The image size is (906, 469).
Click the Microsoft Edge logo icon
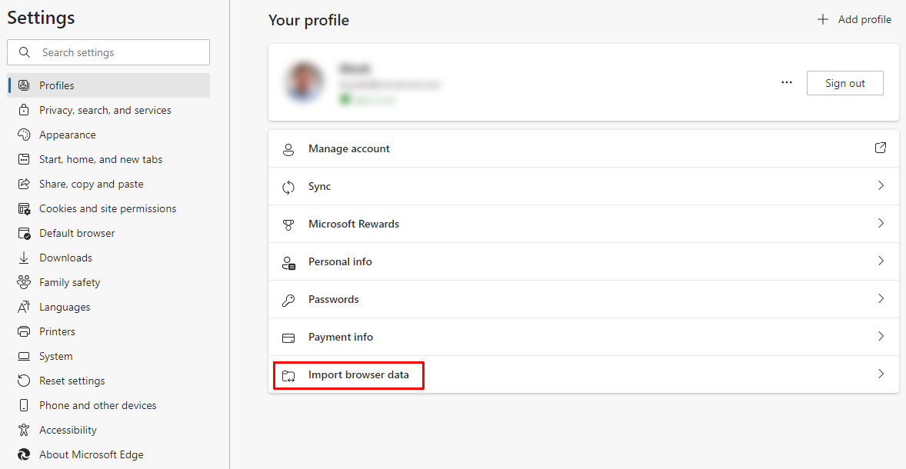pyautogui.click(x=24, y=454)
